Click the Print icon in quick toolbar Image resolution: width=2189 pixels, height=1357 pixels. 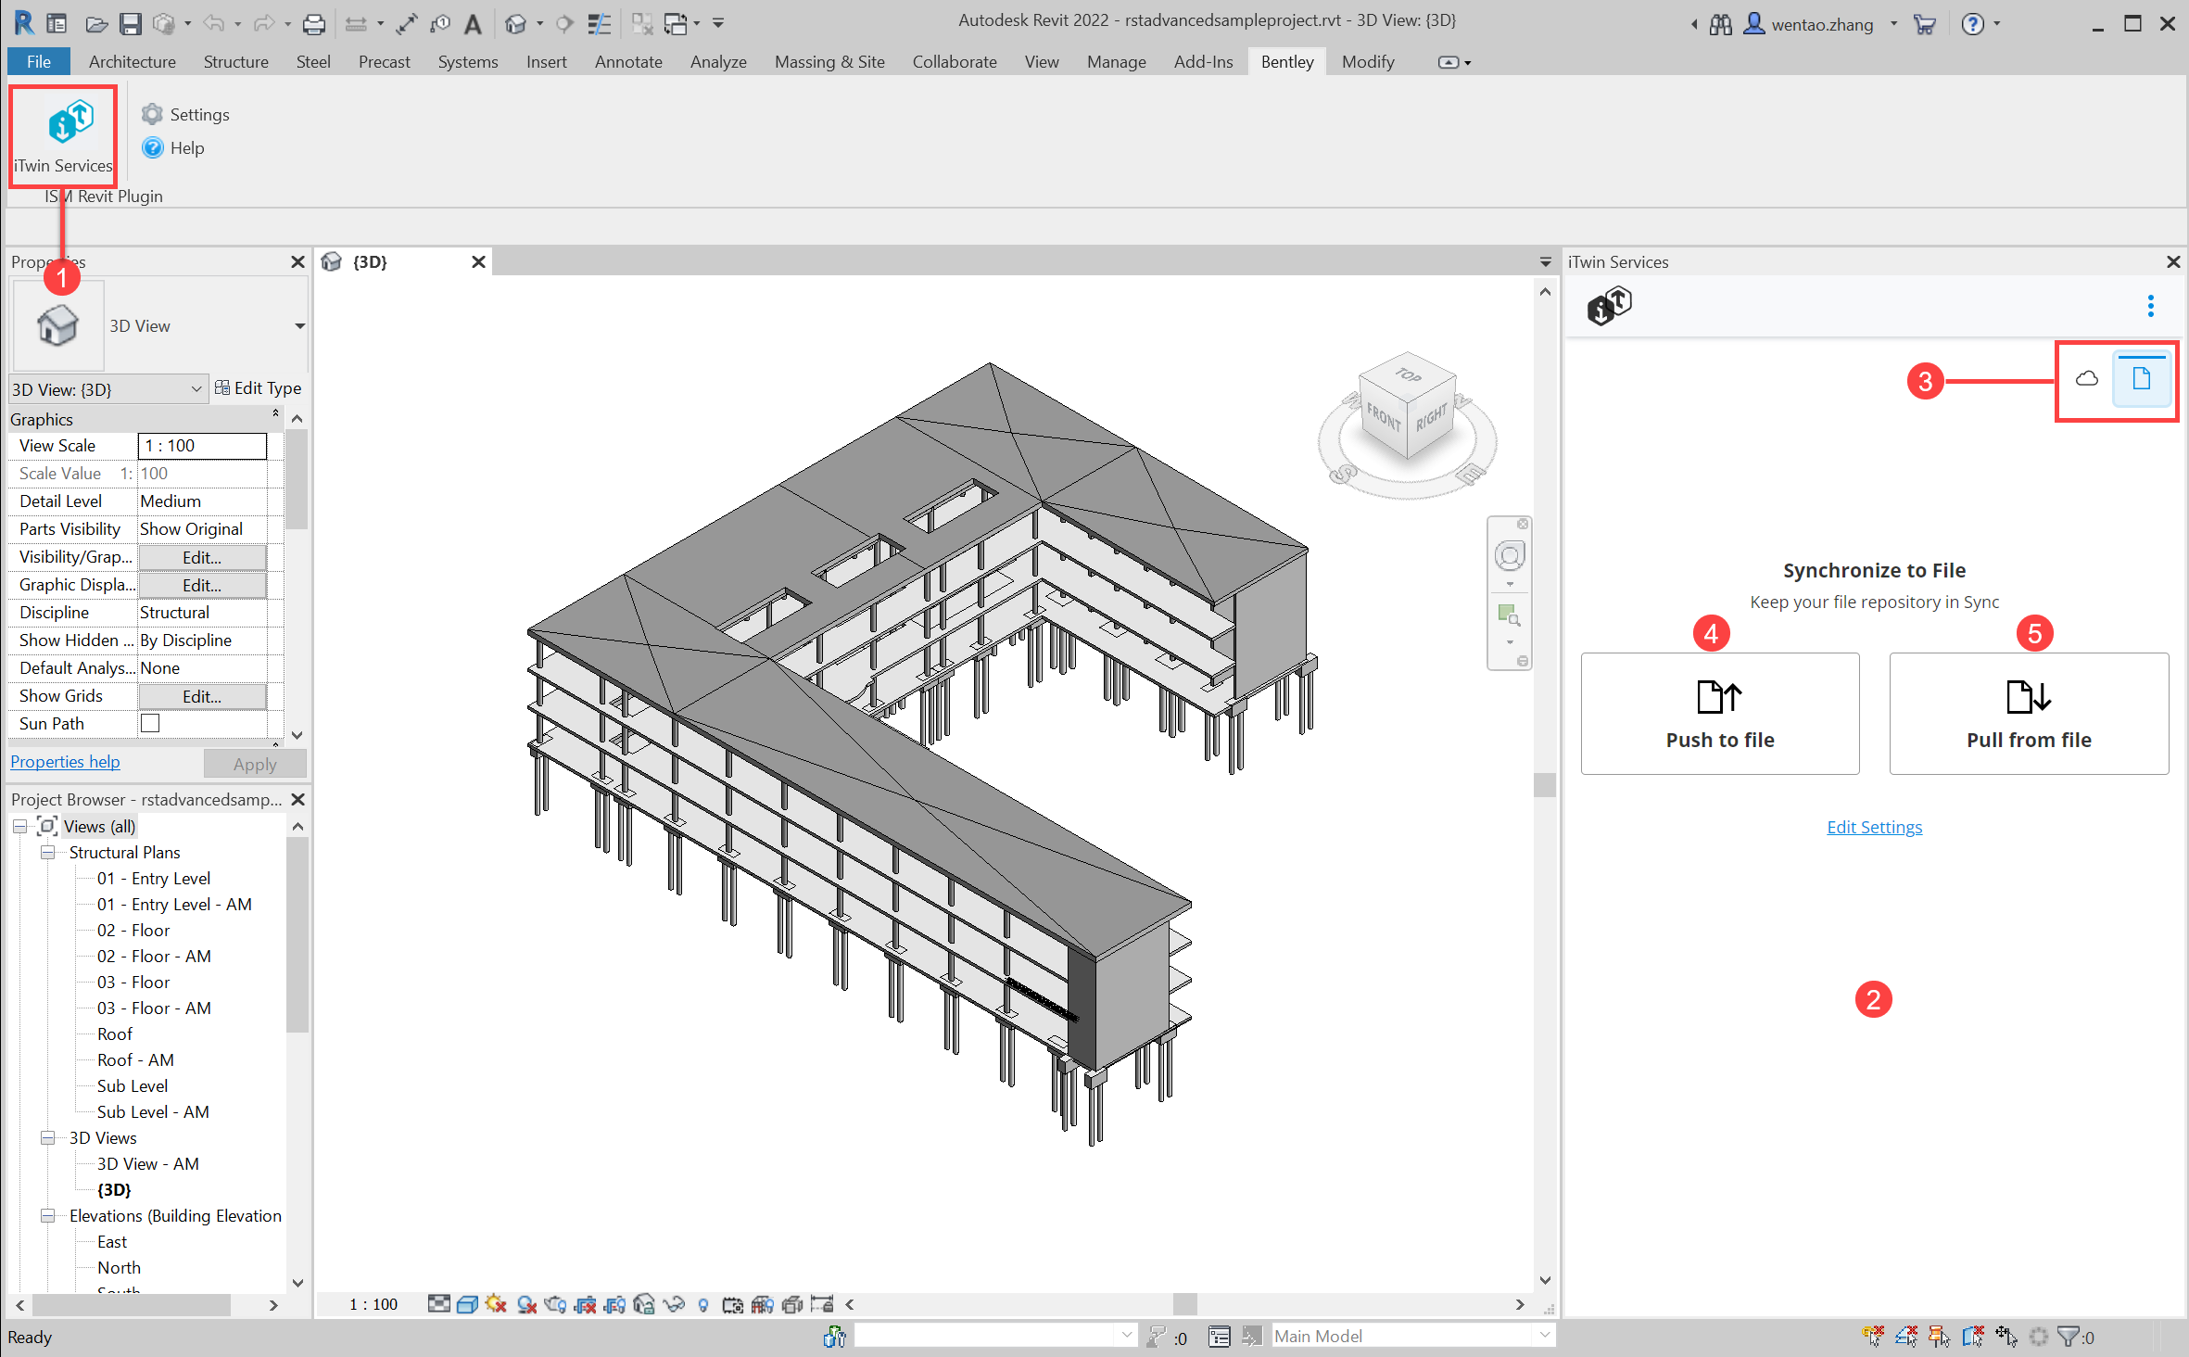point(314,24)
